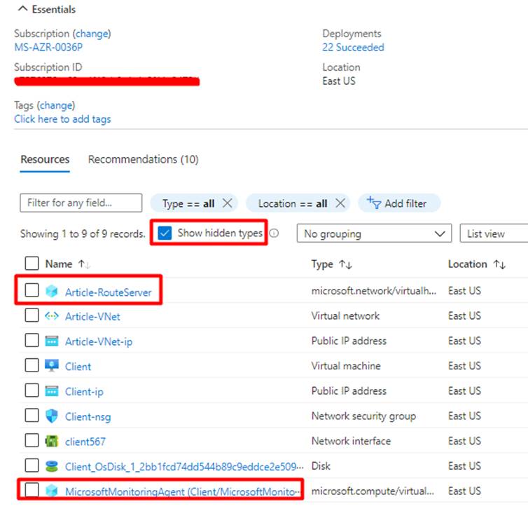Select the MicrosoftMonitoringAgent row checkbox
Viewport: 528px width, 530px height.
click(32, 490)
